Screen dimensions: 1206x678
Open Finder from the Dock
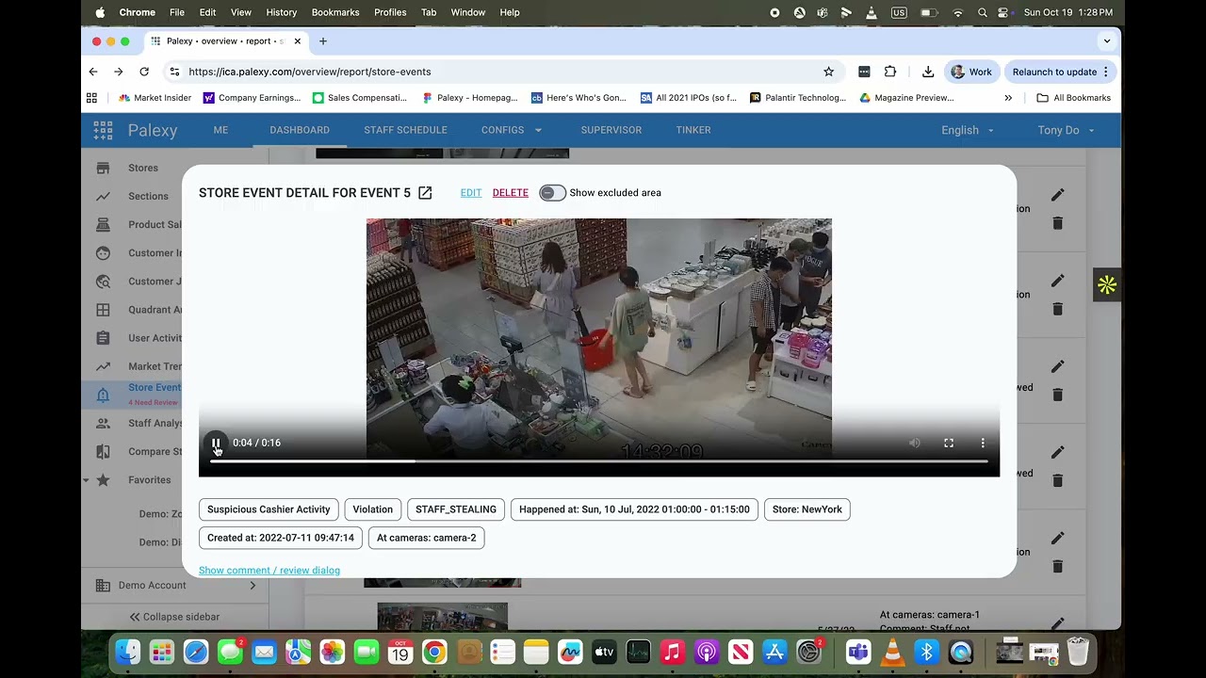(127, 652)
